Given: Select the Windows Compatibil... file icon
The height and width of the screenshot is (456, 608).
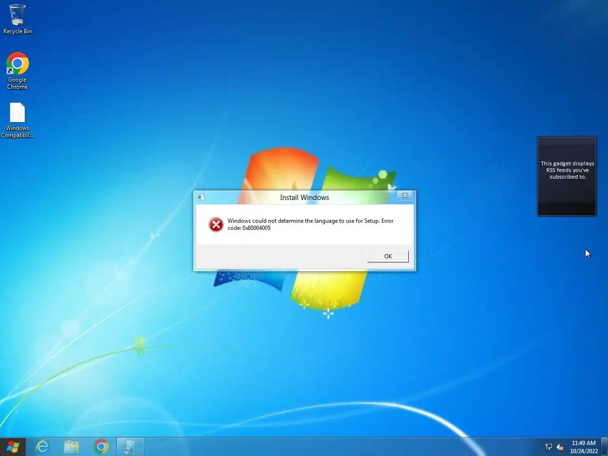Looking at the screenshot, I should [x=18, y=121].
